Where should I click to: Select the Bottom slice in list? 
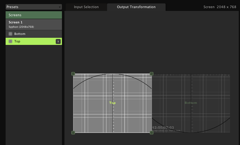click(x=20, y=34)
